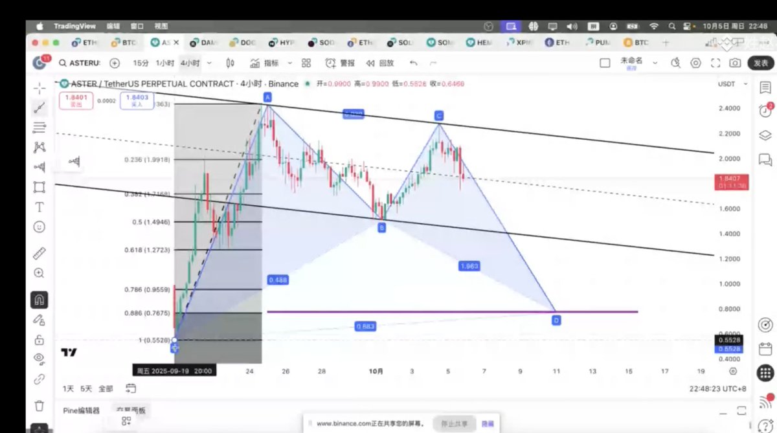Select the 1天 date range
777x433 pixels.
click(x=68, y=389)
